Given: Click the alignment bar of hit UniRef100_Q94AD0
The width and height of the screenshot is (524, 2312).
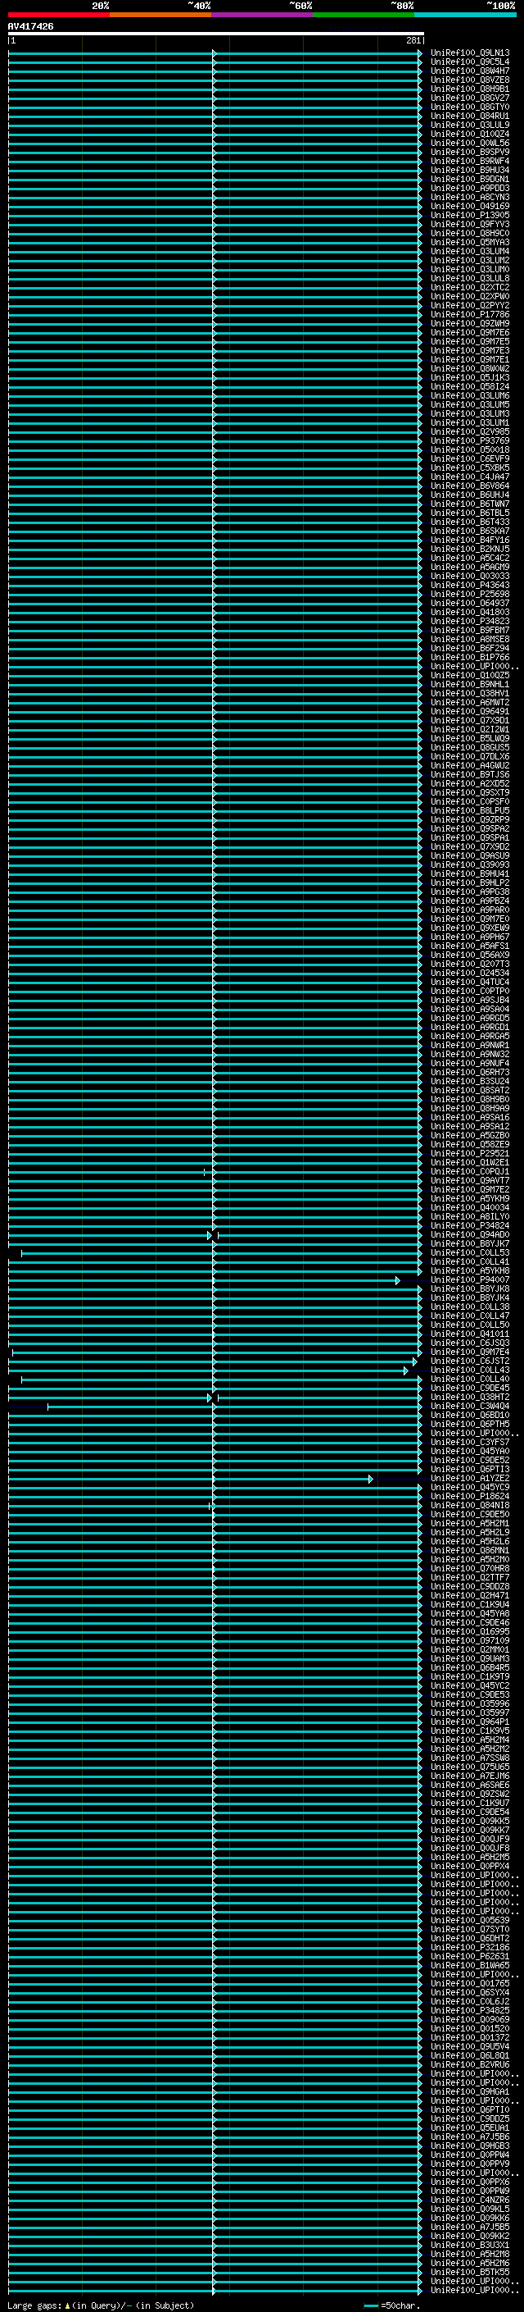Looking at the screenshot, I should coord(215,1235).
